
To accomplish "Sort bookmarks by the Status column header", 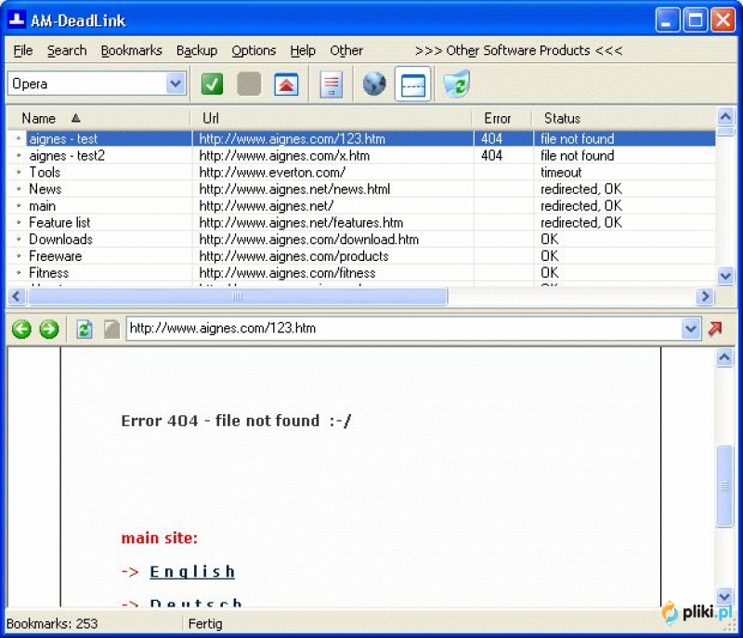I will (623, 118).
